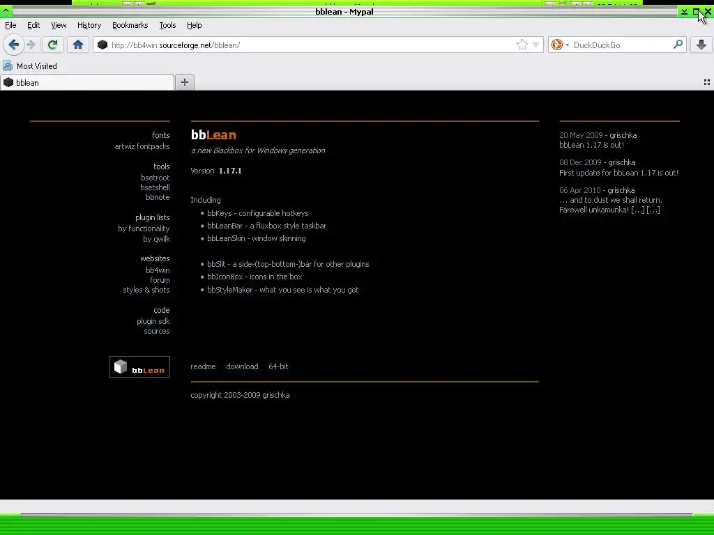Open styles & shots link
The width and height of the screenshot is (714, 535).
146,290
